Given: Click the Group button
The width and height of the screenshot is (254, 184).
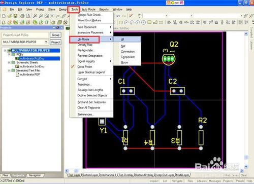Looking at the screenshot, I should 55,35.
